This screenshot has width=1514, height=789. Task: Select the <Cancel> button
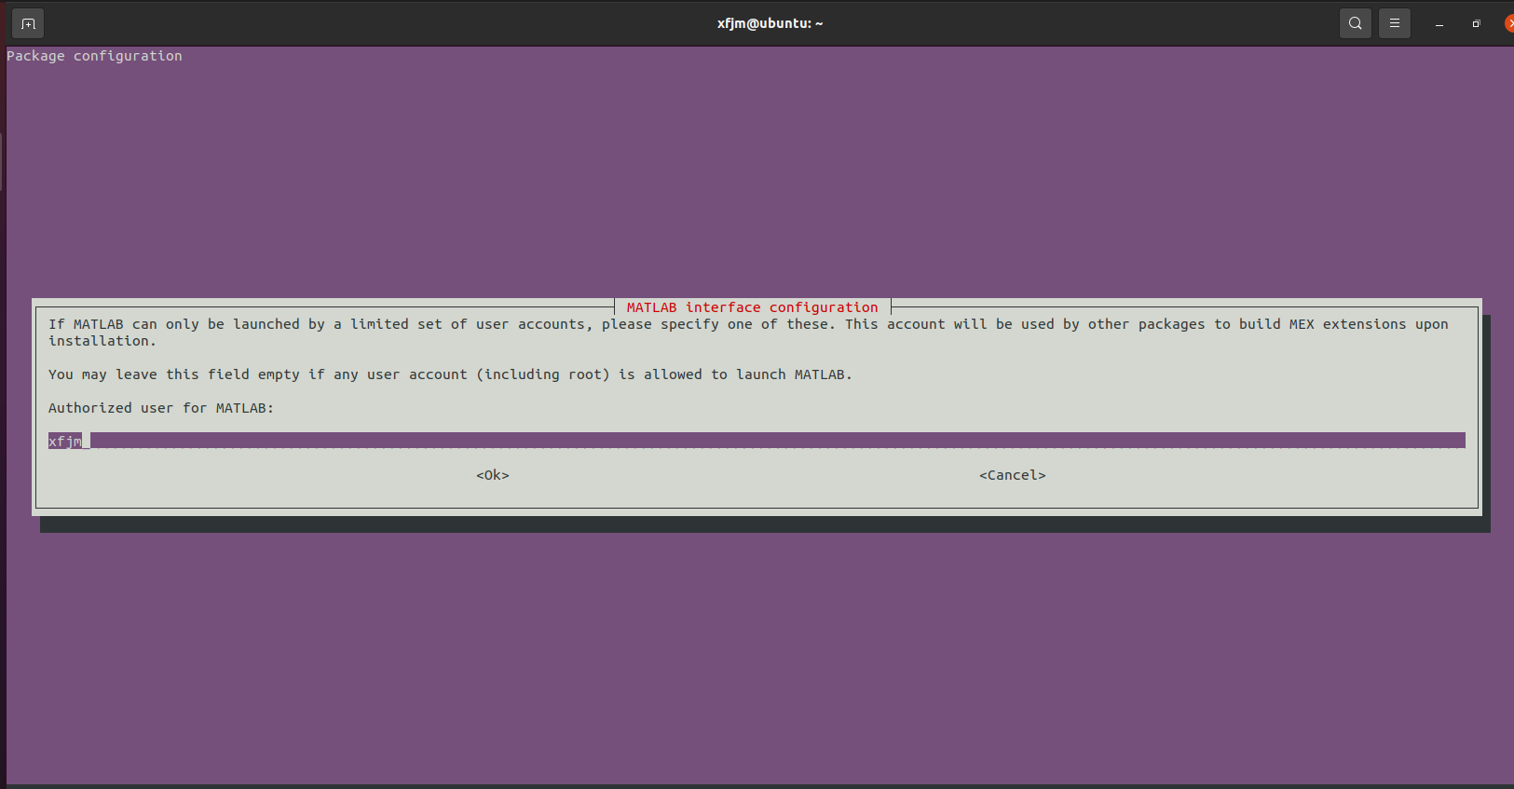coord(1013,475)
